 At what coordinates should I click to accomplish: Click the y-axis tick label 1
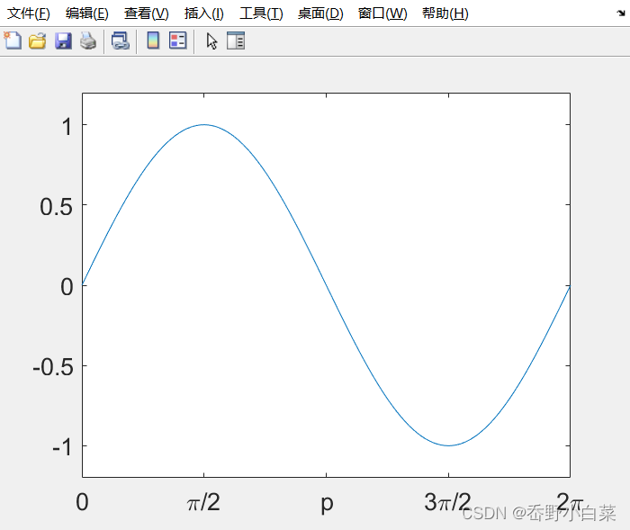click(x=67, y=127)
